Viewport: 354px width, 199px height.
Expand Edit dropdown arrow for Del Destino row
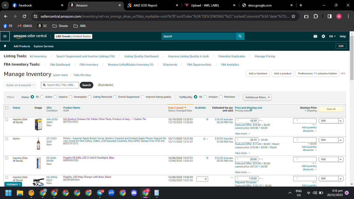[341, 121]
